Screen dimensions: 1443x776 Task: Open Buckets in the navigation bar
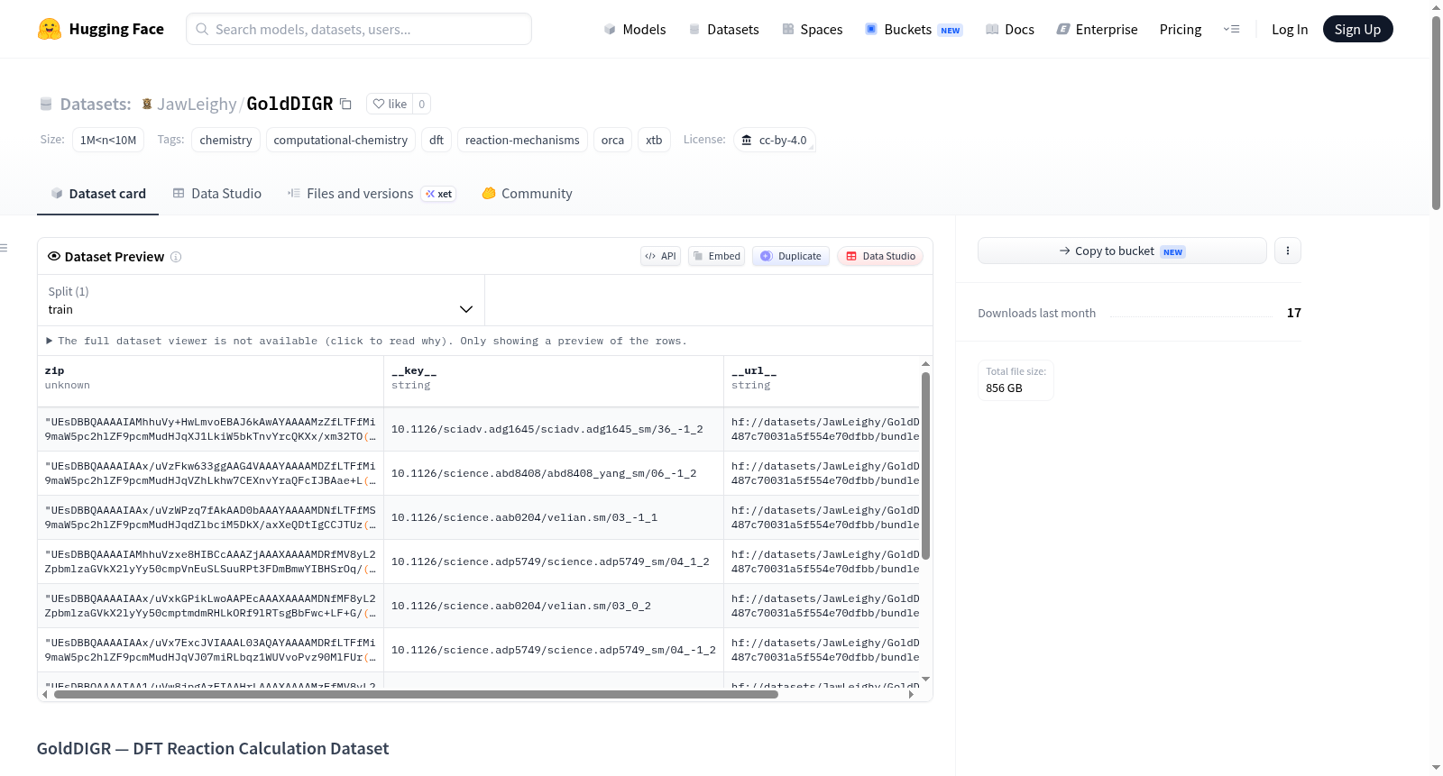[914, 29]
